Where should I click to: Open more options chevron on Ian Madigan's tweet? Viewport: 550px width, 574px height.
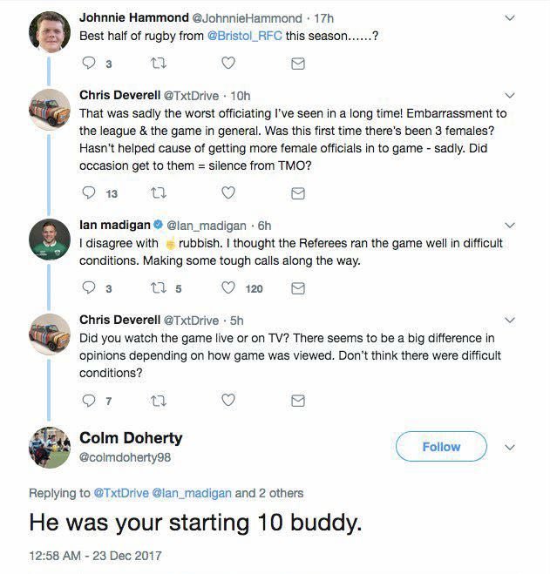(x=511, y=224)
